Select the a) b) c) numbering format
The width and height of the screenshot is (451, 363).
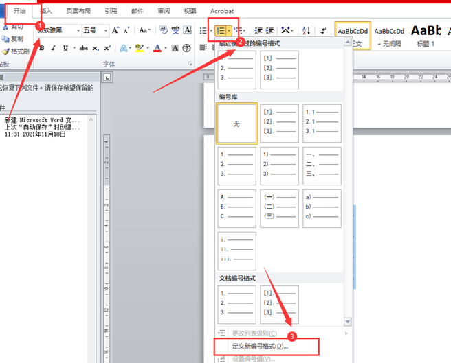click(322, 209)
